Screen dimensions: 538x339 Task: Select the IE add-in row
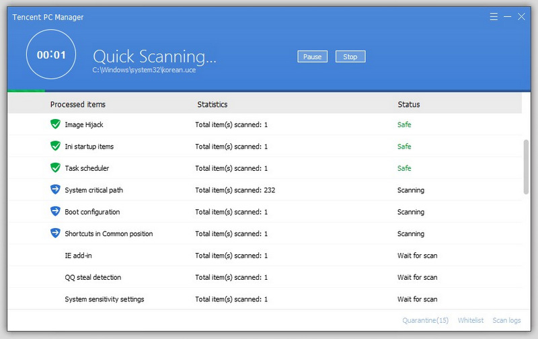point(264,256)
